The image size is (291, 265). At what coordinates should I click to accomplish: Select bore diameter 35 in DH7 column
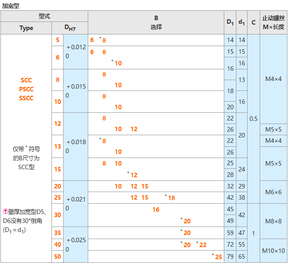(58, 233)
